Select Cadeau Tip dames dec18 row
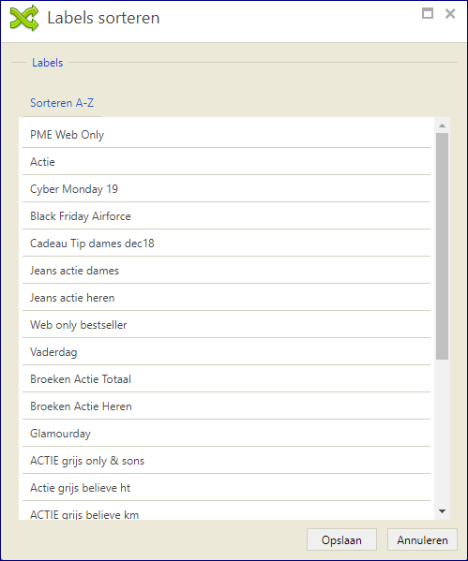 click(x=226, y=244)
